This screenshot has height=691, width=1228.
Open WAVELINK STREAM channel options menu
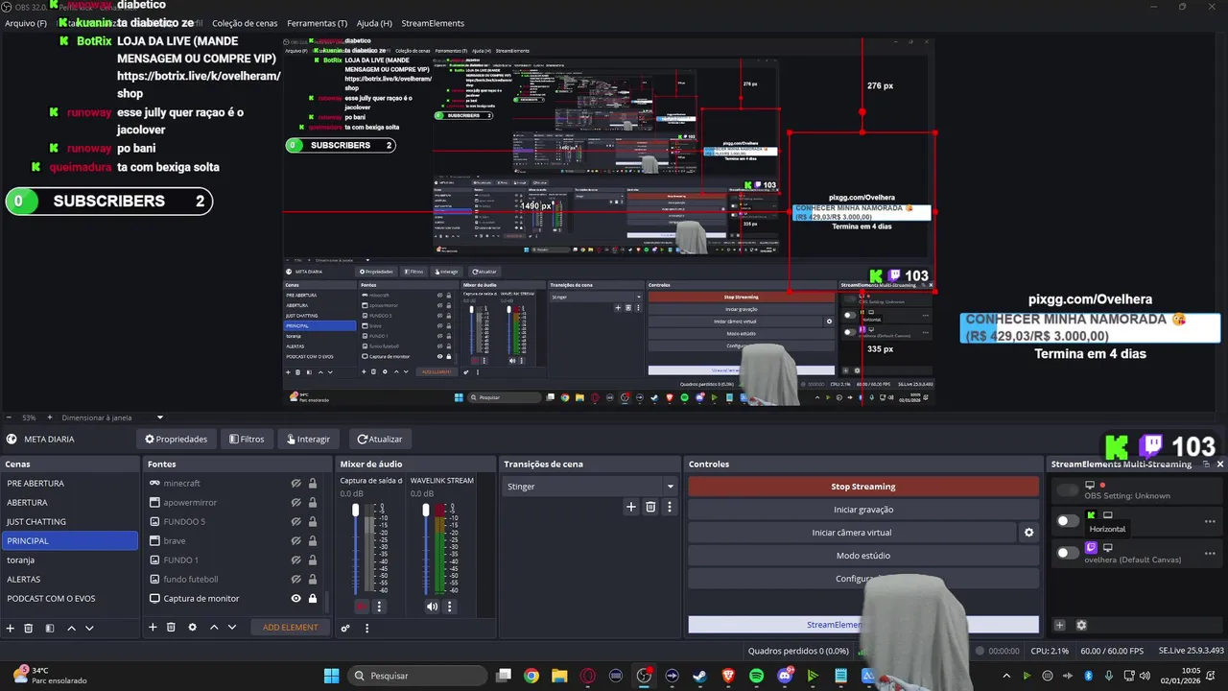(449, 607)
